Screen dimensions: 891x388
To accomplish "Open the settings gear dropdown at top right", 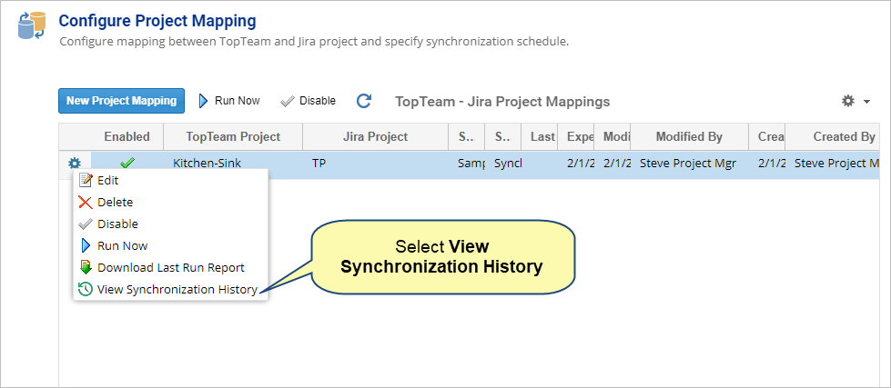I will (x=855, y=101).
